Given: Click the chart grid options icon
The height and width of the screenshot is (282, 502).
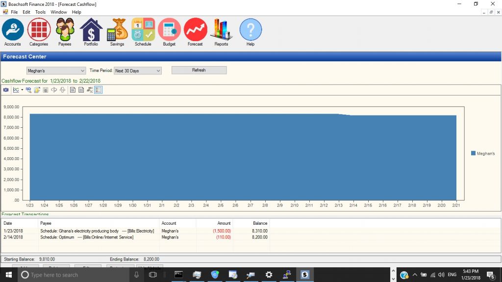Looking at the screenshot, I should (46, 90).
